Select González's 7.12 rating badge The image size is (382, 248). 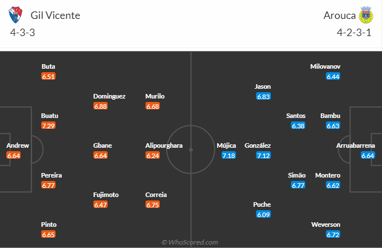pos(263,155)
